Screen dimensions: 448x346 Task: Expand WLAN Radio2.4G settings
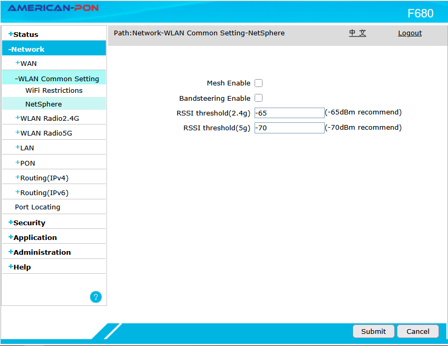49,118
